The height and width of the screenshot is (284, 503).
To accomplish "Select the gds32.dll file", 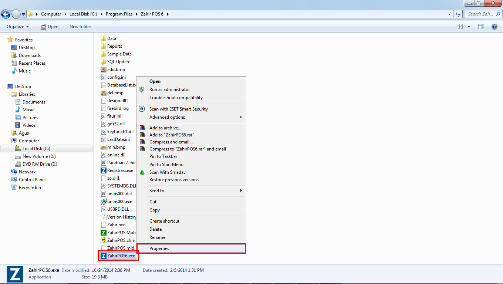I will (x=113, y=124).
